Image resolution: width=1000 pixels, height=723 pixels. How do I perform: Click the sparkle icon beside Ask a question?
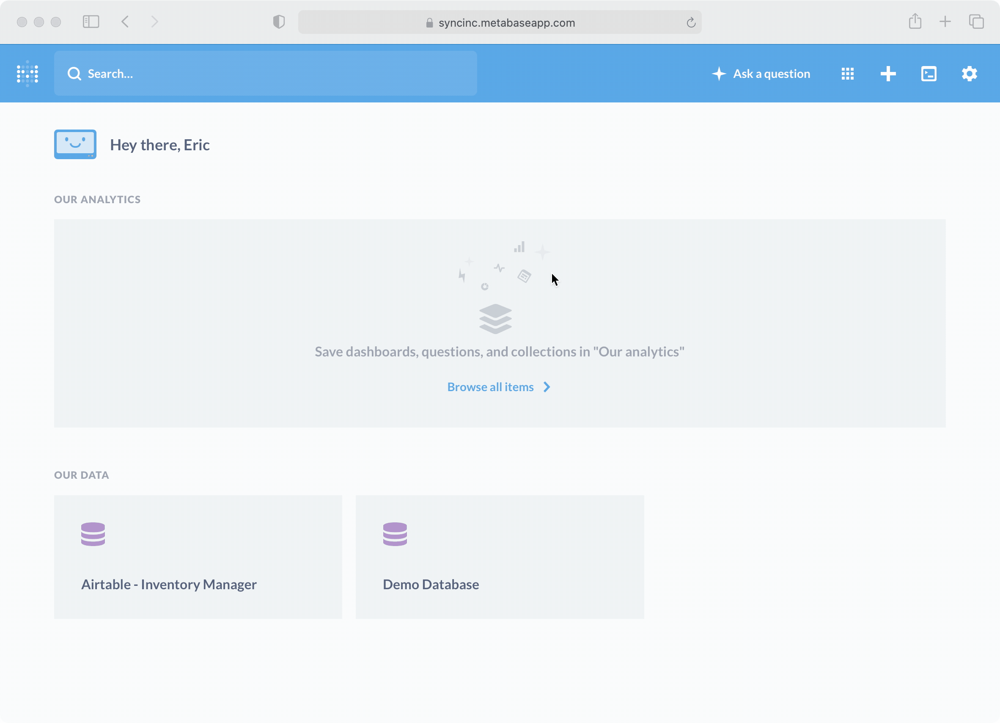pos(719,74)
